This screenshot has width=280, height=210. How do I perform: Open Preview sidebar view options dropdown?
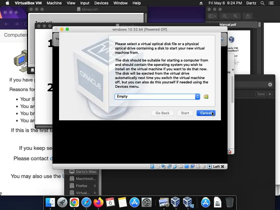tap(212, 16)
